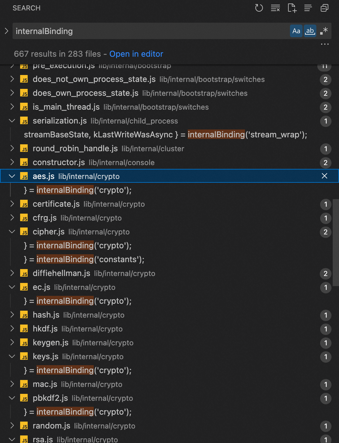The width and height of the screenshot is (339, 443).
Task: Expand the replace field chevron
Action: pos(6,31)
